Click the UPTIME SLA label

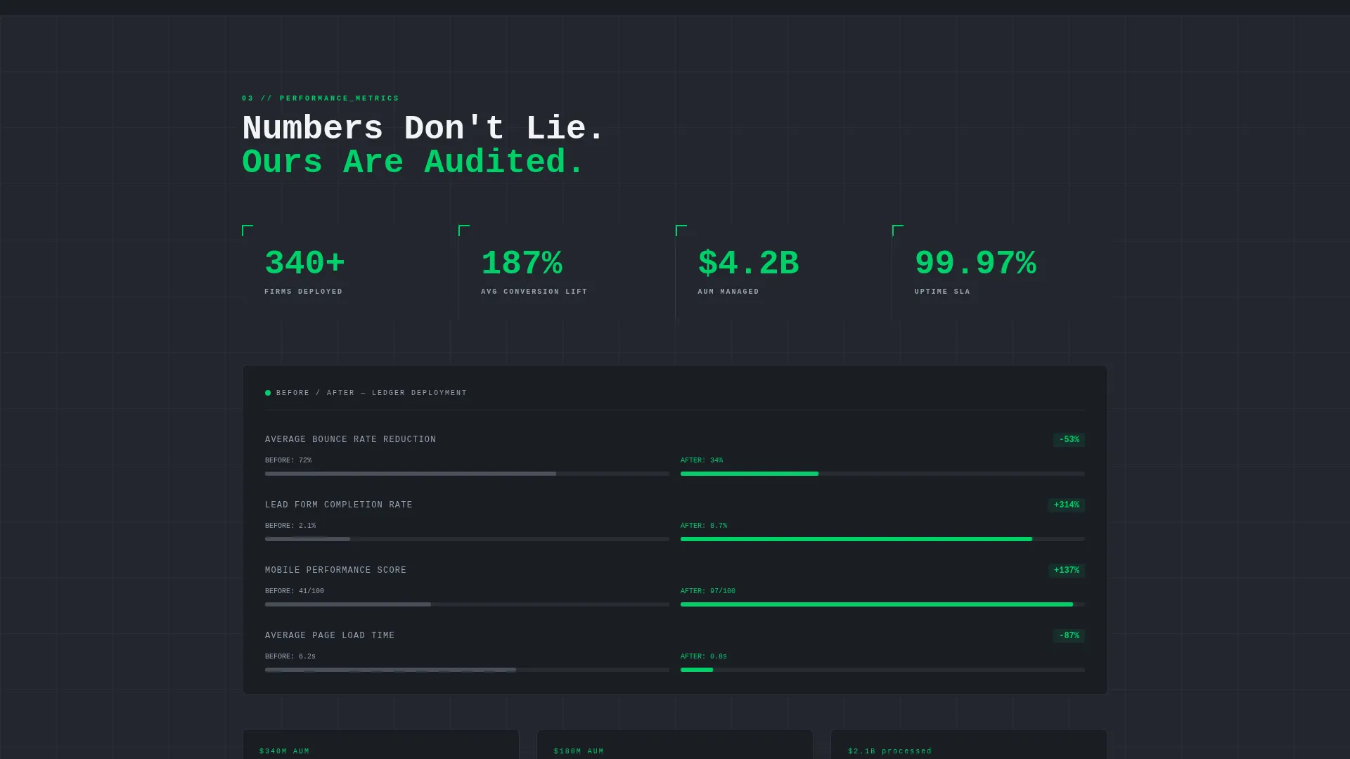942,292
